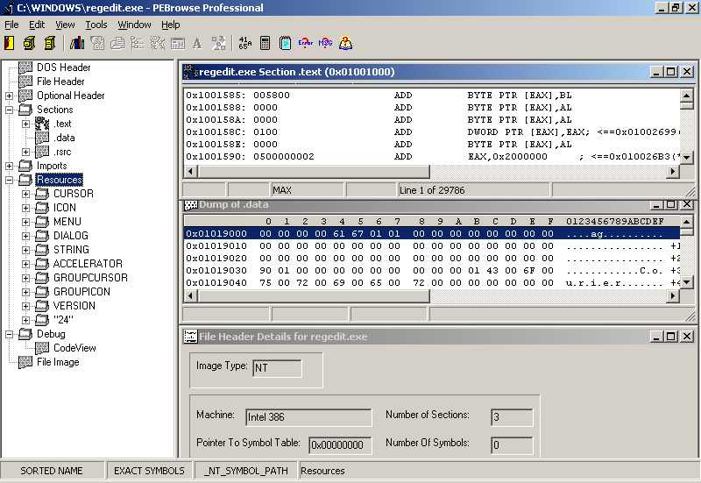Click the exit door toolbar icon

coord(10,43)
